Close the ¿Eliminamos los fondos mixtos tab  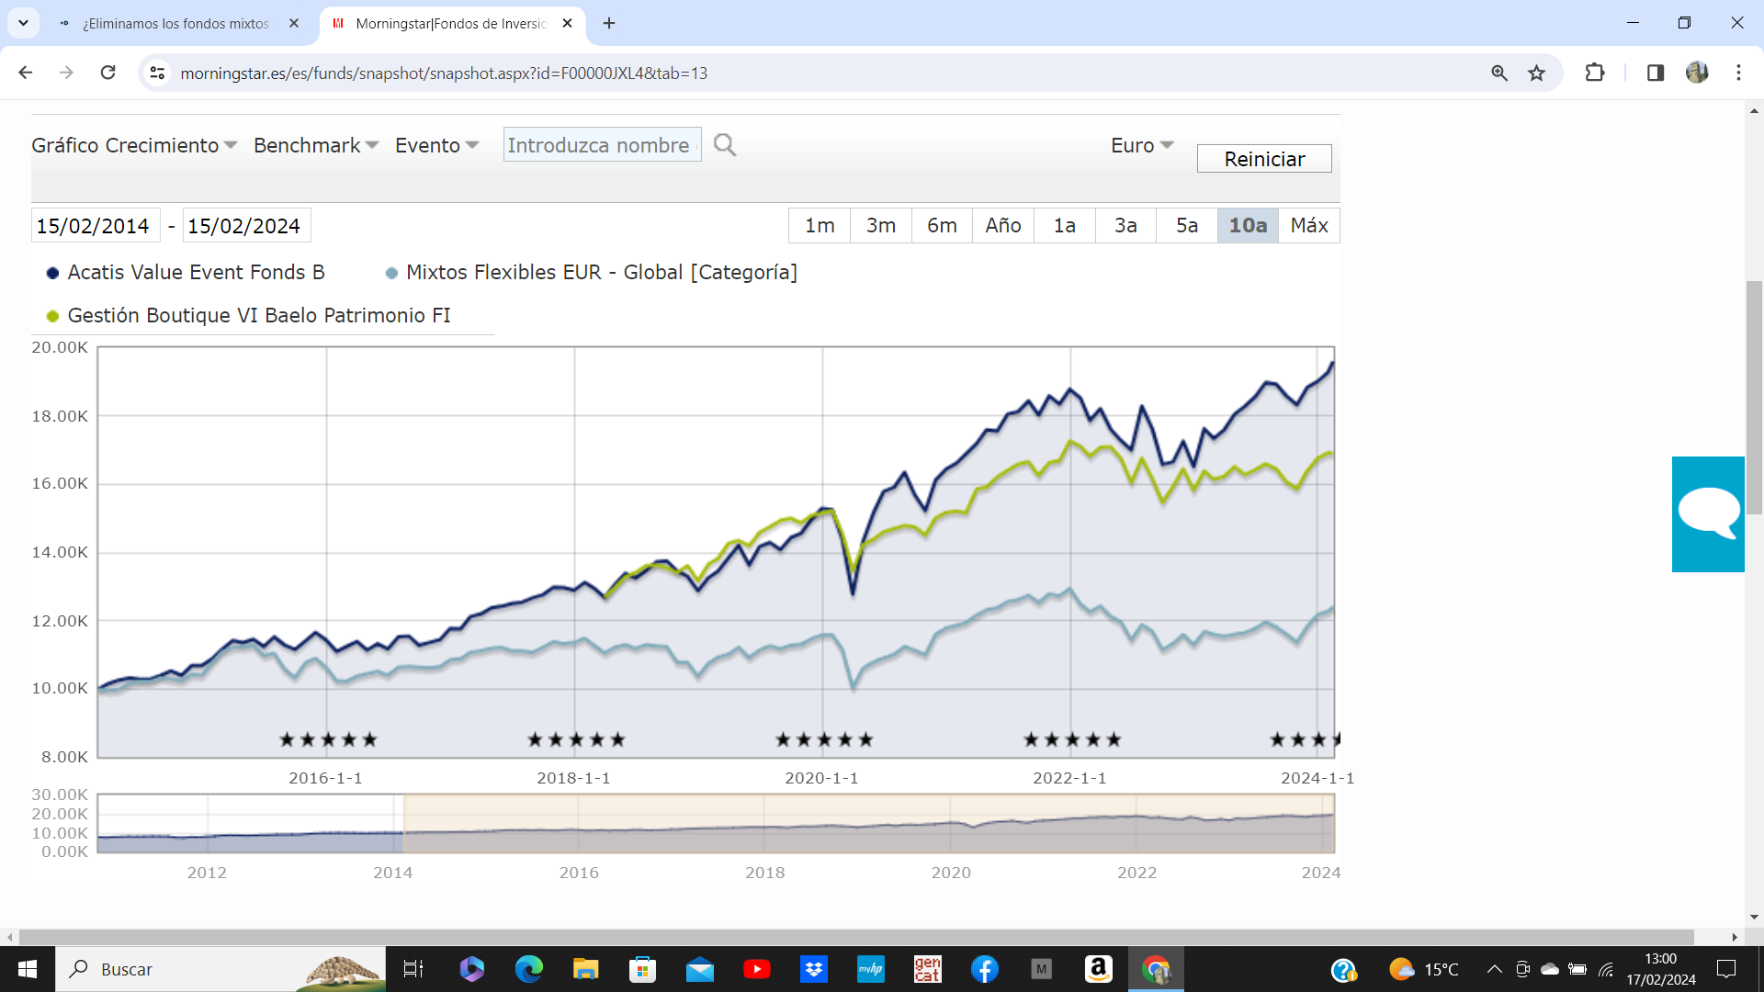pos(294,23)
